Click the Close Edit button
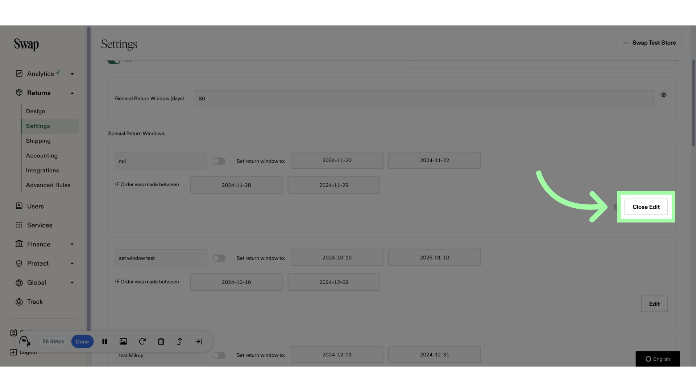The height and width of the screenshot is (392, 696). 646,207
